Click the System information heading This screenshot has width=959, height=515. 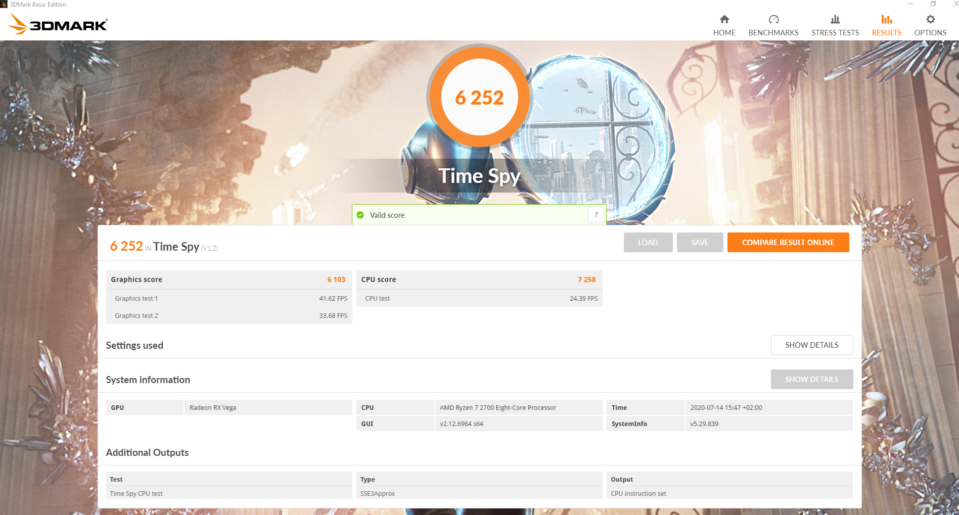click(148, 380)
